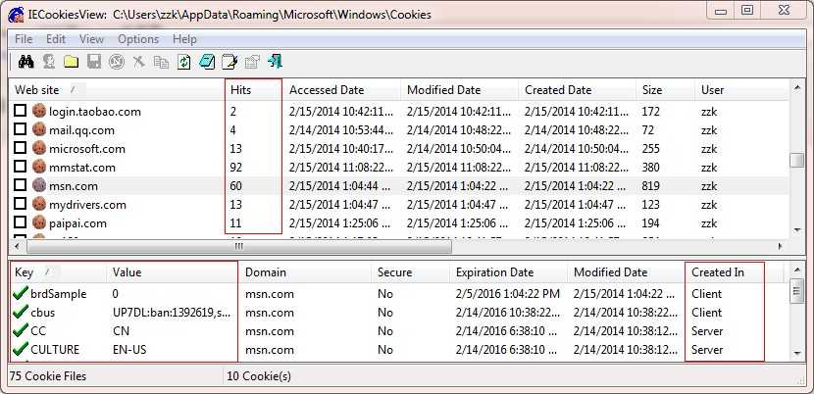Sort upper list by Created Date header
Image resolution: width=814 pixels, height=394 pixels.
578,90
